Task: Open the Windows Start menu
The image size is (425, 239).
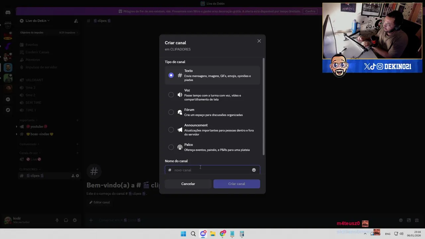Action: pos(183,234)
